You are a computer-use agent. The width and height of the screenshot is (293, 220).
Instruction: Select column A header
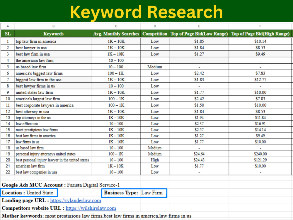tap(8, 26)
